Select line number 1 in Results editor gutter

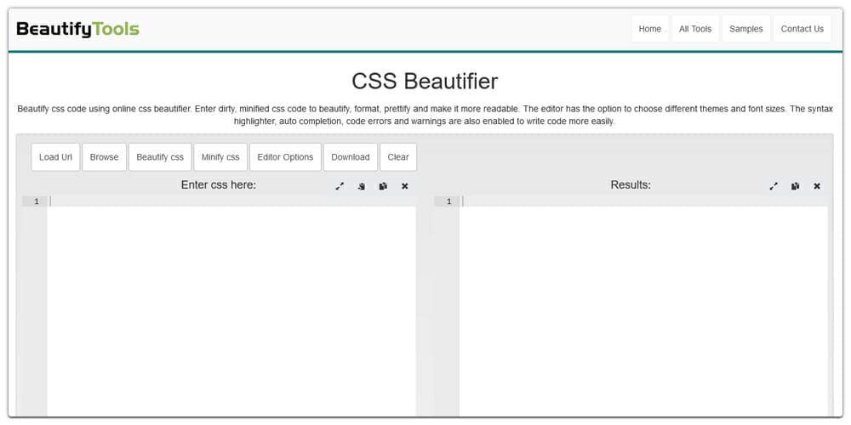tap(448, 201)
